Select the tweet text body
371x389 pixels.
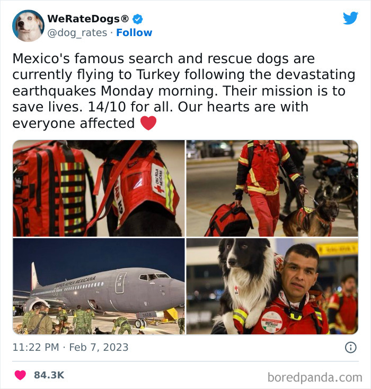point(184,91)
